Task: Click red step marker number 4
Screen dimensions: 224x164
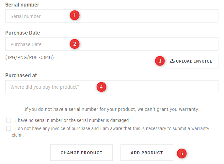Action: tap(102, 87)
